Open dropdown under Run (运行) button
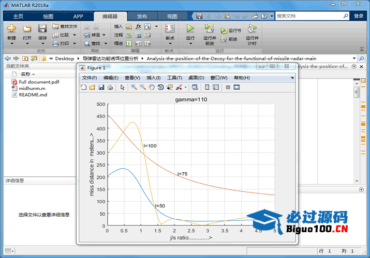370x258 pixels. click(x=190, y=43)
